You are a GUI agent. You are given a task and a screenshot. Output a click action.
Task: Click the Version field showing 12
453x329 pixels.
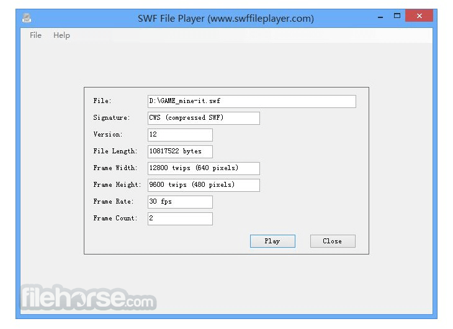click(x=180, y=135)
